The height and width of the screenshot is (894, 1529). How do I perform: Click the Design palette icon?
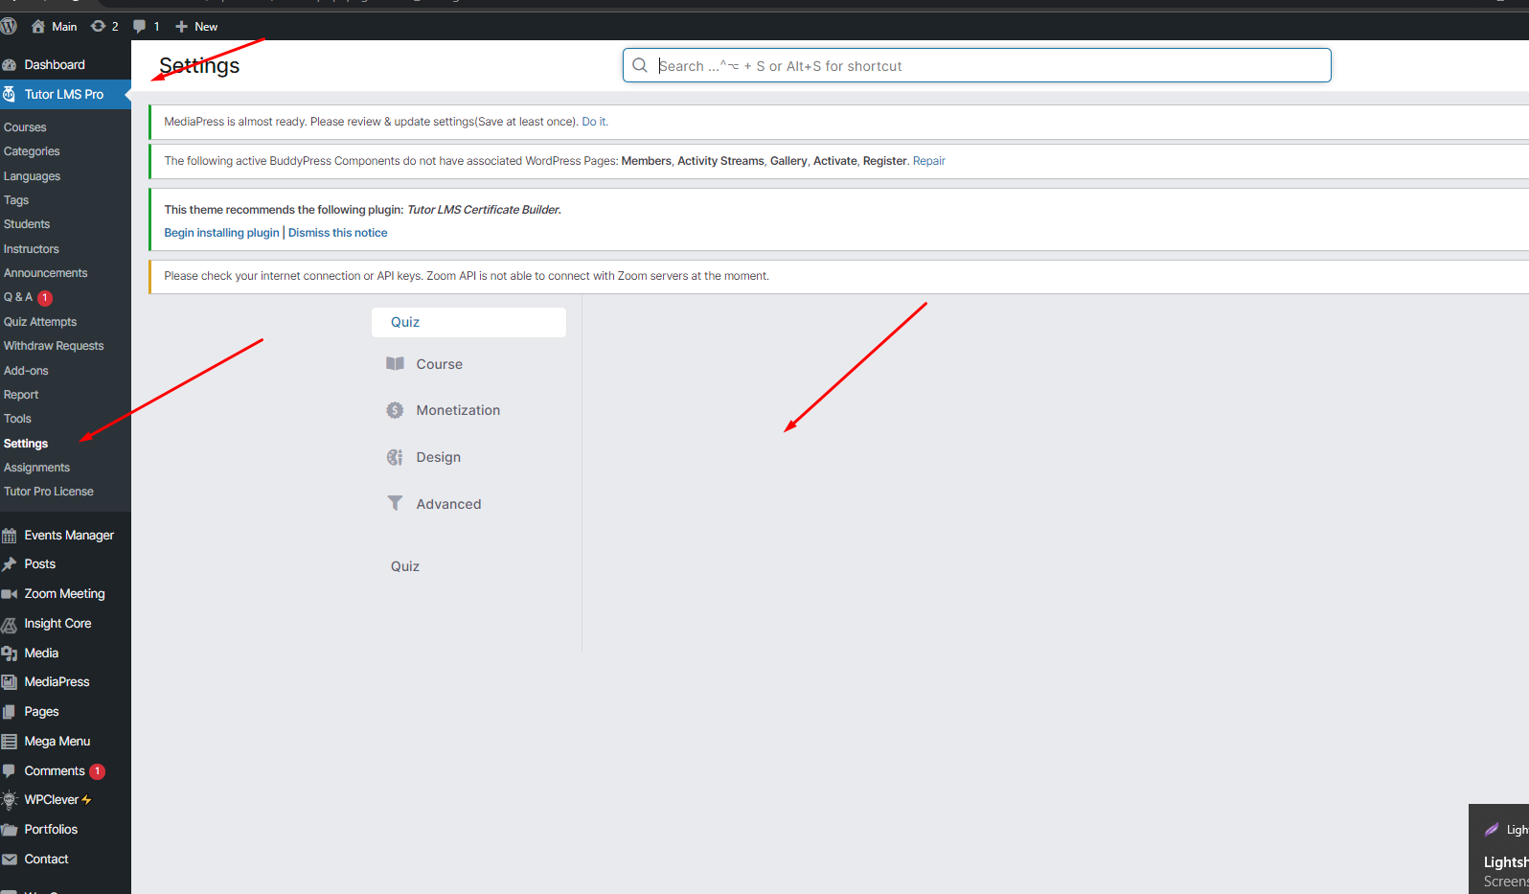coord(395,457)
